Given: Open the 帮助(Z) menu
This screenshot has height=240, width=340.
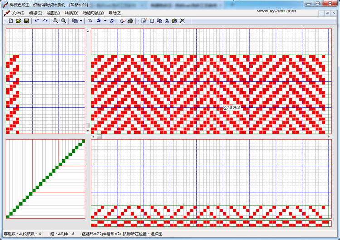Looking at the screenshot, I should [x=115, y=13].
